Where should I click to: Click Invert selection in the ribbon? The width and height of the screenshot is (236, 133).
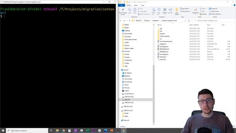[215, 14]
